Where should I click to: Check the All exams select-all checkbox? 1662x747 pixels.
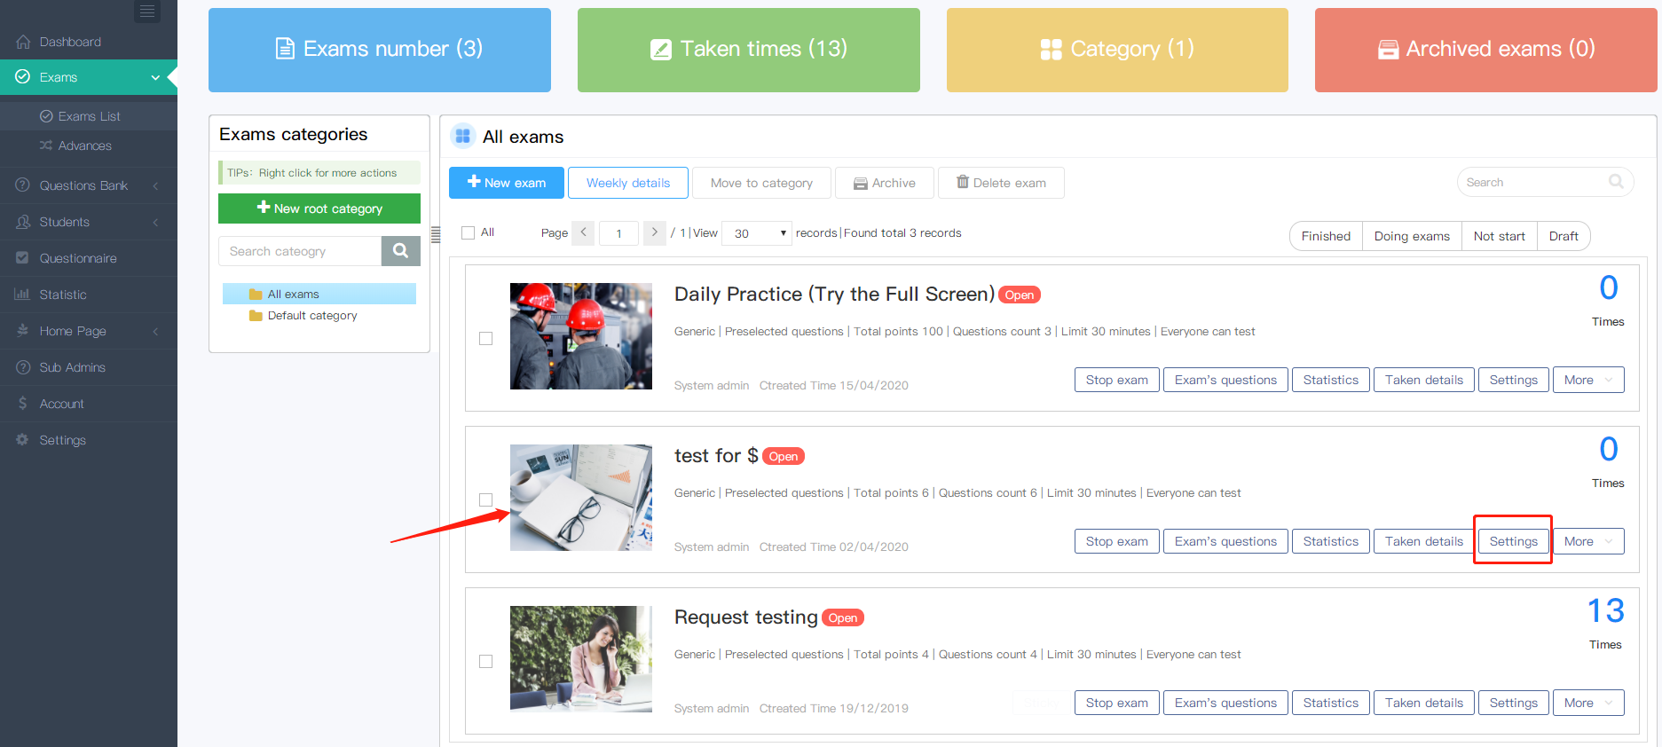[x=469, y=233]
